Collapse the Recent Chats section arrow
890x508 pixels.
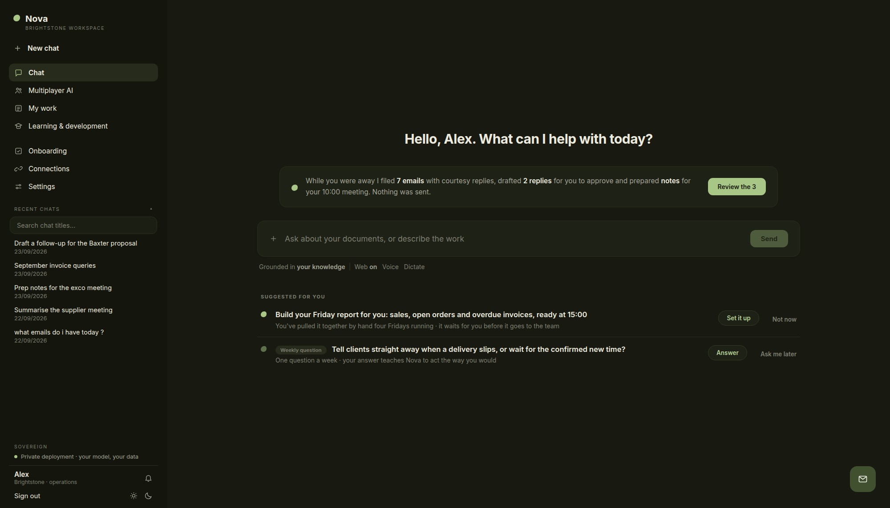click(x=151, y=209)
